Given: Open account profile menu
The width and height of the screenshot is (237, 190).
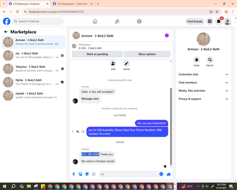Looking at the screenshot, I should click(228, 21).
